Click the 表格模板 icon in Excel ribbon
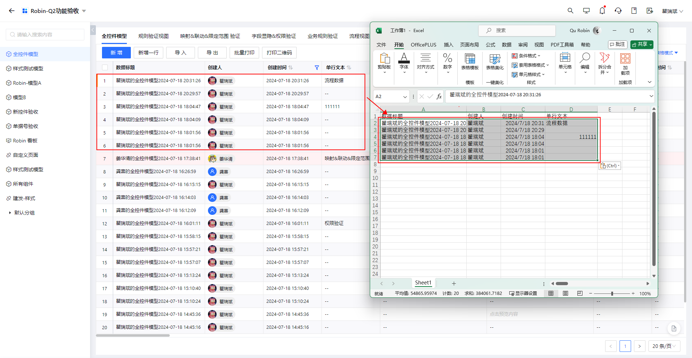 click(470, 62)
